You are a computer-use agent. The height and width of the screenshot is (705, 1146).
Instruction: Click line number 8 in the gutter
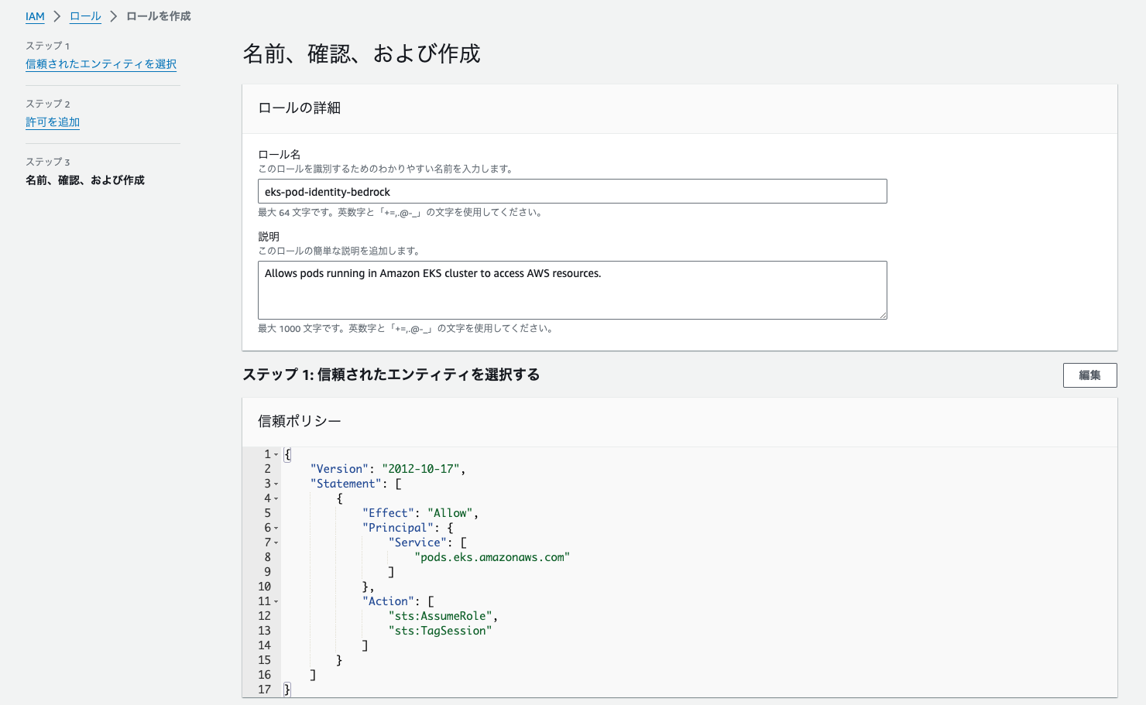[x=268, y=557]
